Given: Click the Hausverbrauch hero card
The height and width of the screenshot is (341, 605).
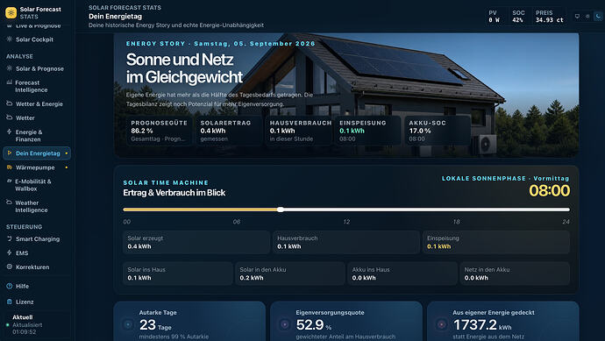Looking at the screenshot, I should coord(298,131).
